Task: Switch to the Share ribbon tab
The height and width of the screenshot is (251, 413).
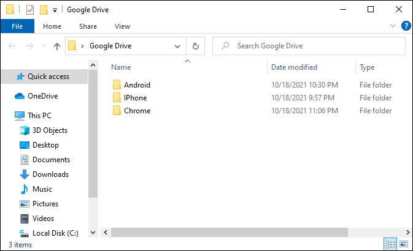Action: (88, 26)
